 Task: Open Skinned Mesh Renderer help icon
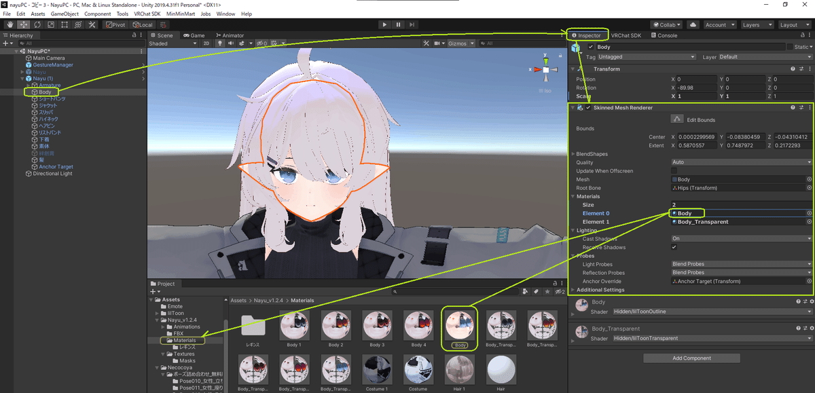coord(793,107)
